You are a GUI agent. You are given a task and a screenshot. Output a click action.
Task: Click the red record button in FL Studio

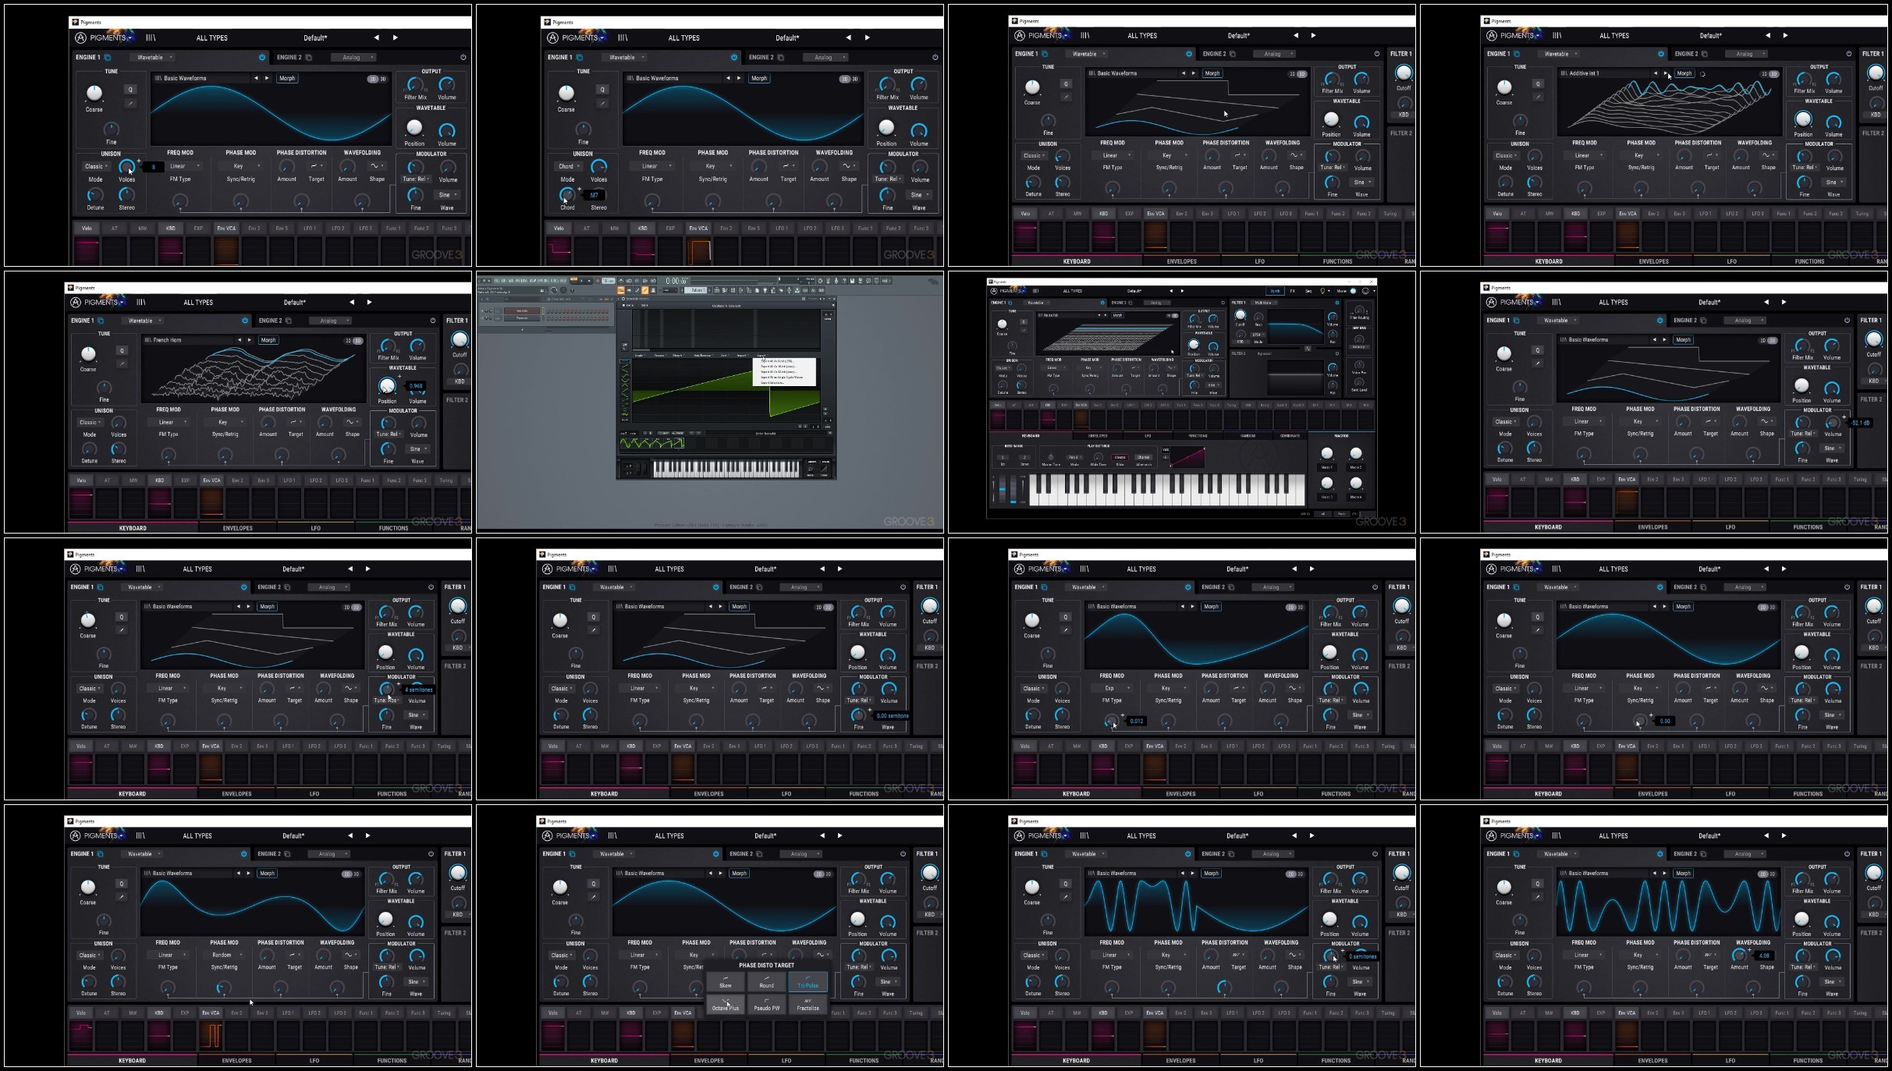pos(598,281)
